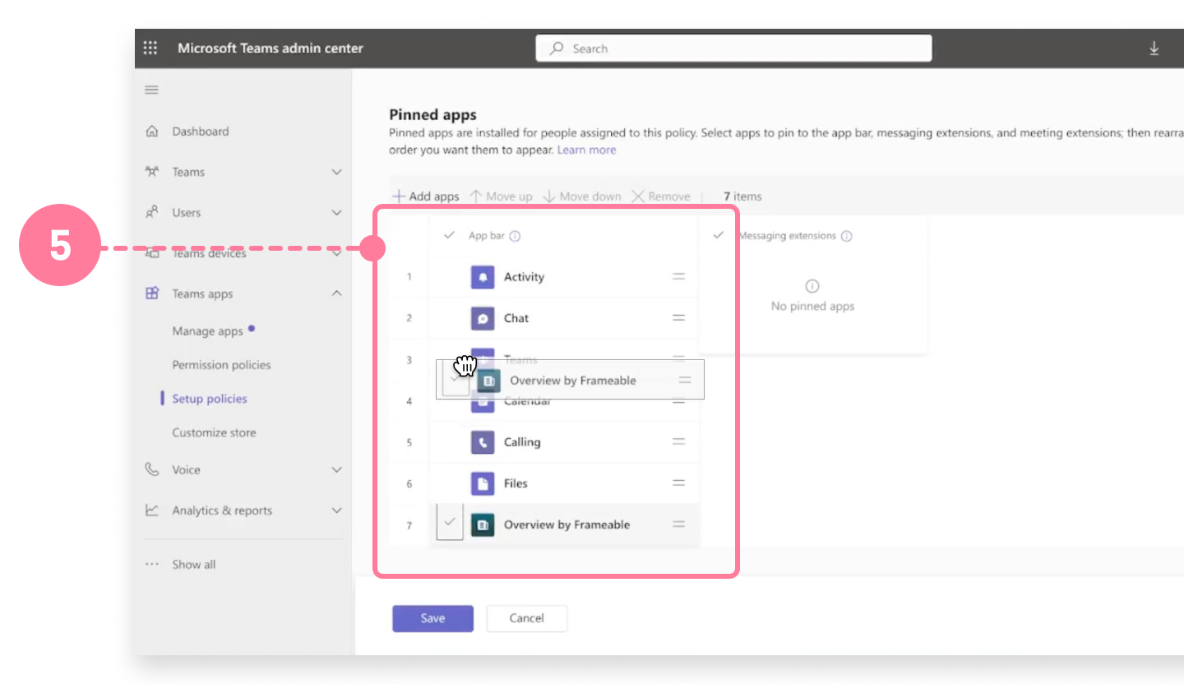
Task: Toggle the App bar select-all checkmark
Action: tap(449, 235)
